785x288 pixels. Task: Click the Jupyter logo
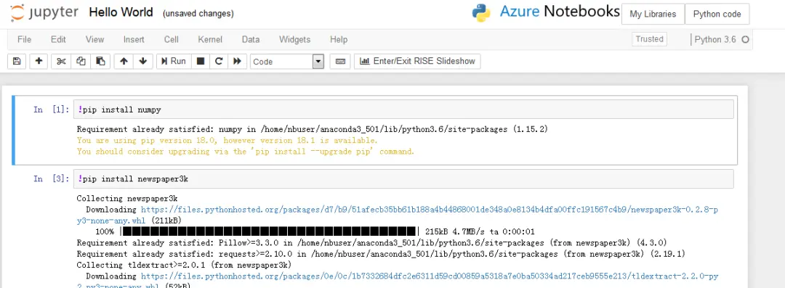point(44,12)
